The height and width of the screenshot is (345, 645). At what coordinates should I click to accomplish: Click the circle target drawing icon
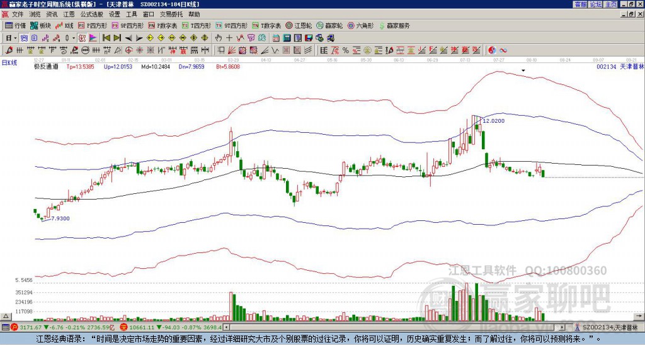pos(128,50)
